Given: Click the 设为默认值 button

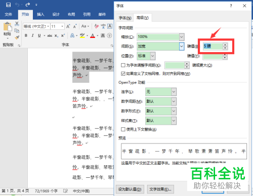Looking at the screenshot, I should click(130, 189).
